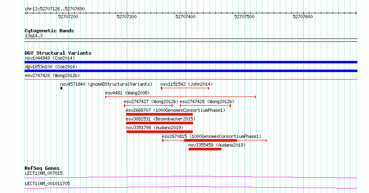Open the esv2747428 (Wong2012b) label
Screen dimensions: 369x193
click(207, 101)
